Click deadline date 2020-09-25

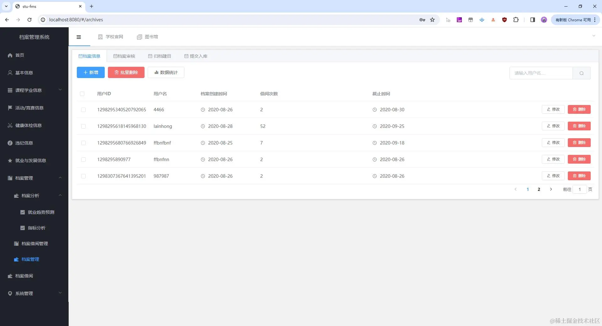click(392, 126)
